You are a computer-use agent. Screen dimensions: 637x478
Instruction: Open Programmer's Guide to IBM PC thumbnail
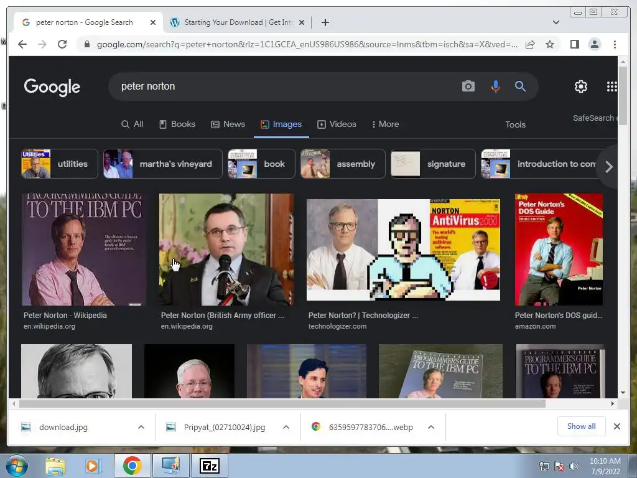[x=84, y=250]
